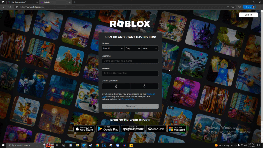Open the Xbox One download badge
The image size is (263, 148).
pos(156,128)
